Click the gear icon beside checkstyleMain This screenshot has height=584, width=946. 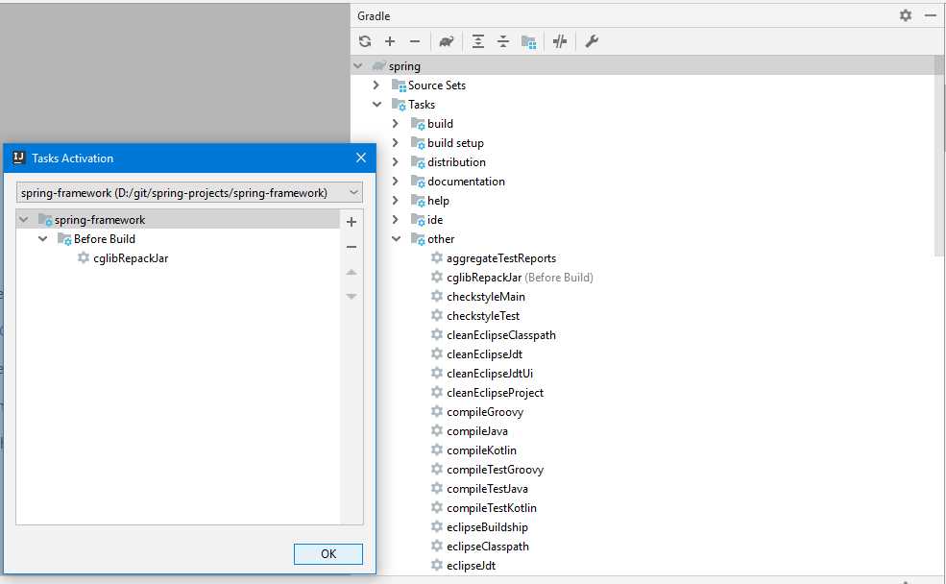click(437, 296)
